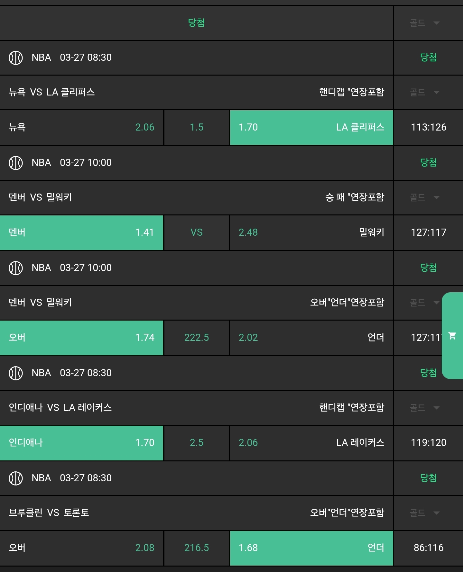This screenshot has height=572, width=463.
Task: Click basketball icon for New York vs LA Clippers game
Action: (15, 58)
